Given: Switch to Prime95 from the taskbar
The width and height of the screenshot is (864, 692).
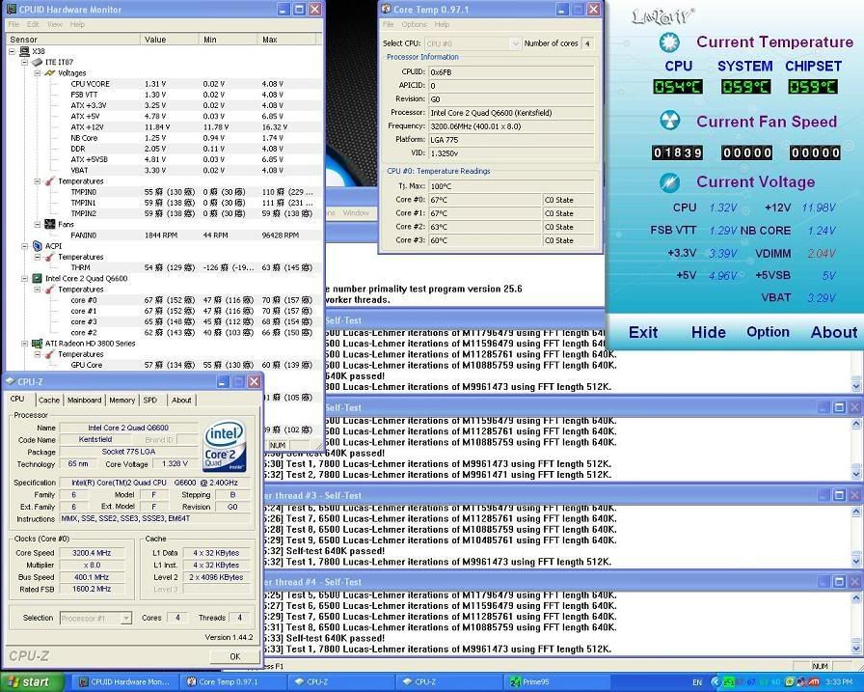Looking at the screenshot, I should pyautogui.click(x=558, y=682).
